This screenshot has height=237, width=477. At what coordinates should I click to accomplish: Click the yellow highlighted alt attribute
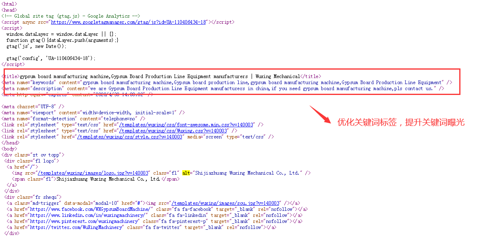coord(186,173)
